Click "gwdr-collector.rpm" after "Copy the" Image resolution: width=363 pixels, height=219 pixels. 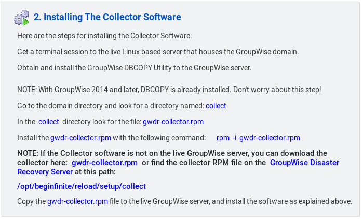tap(77, 201)
